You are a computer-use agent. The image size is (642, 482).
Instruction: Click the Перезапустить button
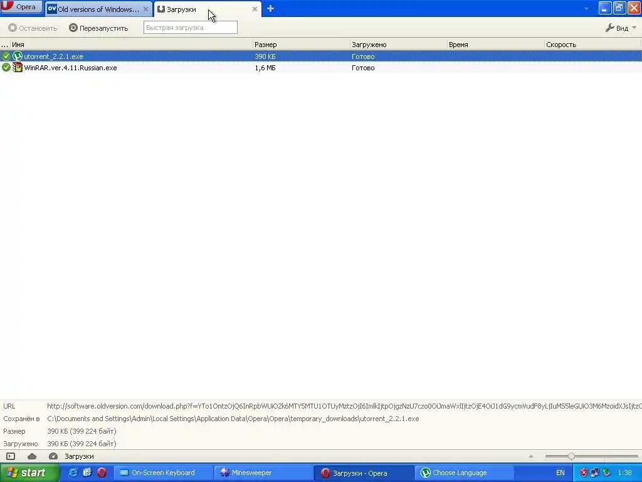pos(98,28)
